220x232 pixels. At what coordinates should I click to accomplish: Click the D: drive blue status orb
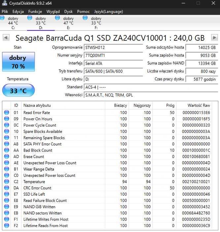[30, 18]
